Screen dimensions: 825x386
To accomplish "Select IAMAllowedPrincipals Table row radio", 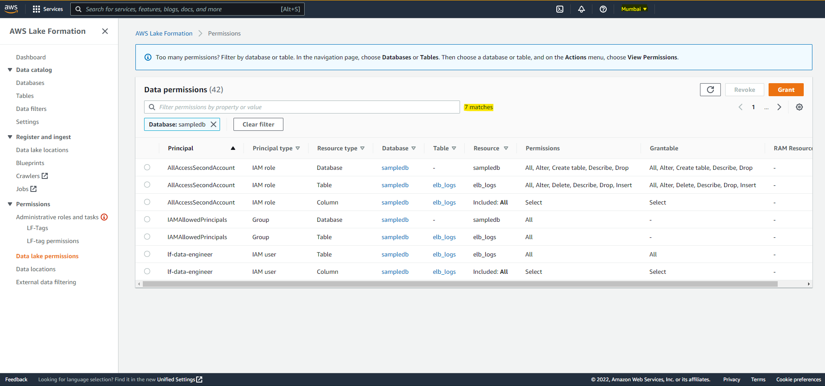I will coord(147,237).
